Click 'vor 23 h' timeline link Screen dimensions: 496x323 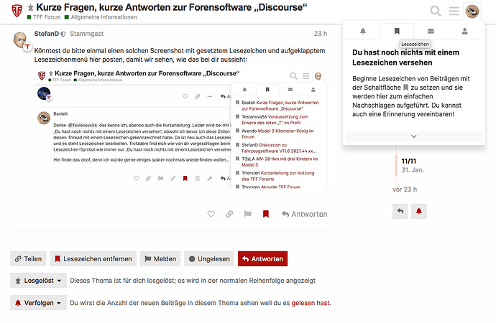coord(405,189)
